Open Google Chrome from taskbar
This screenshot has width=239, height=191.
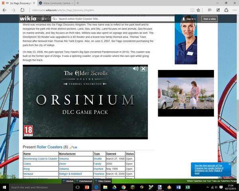click(123, 187)
